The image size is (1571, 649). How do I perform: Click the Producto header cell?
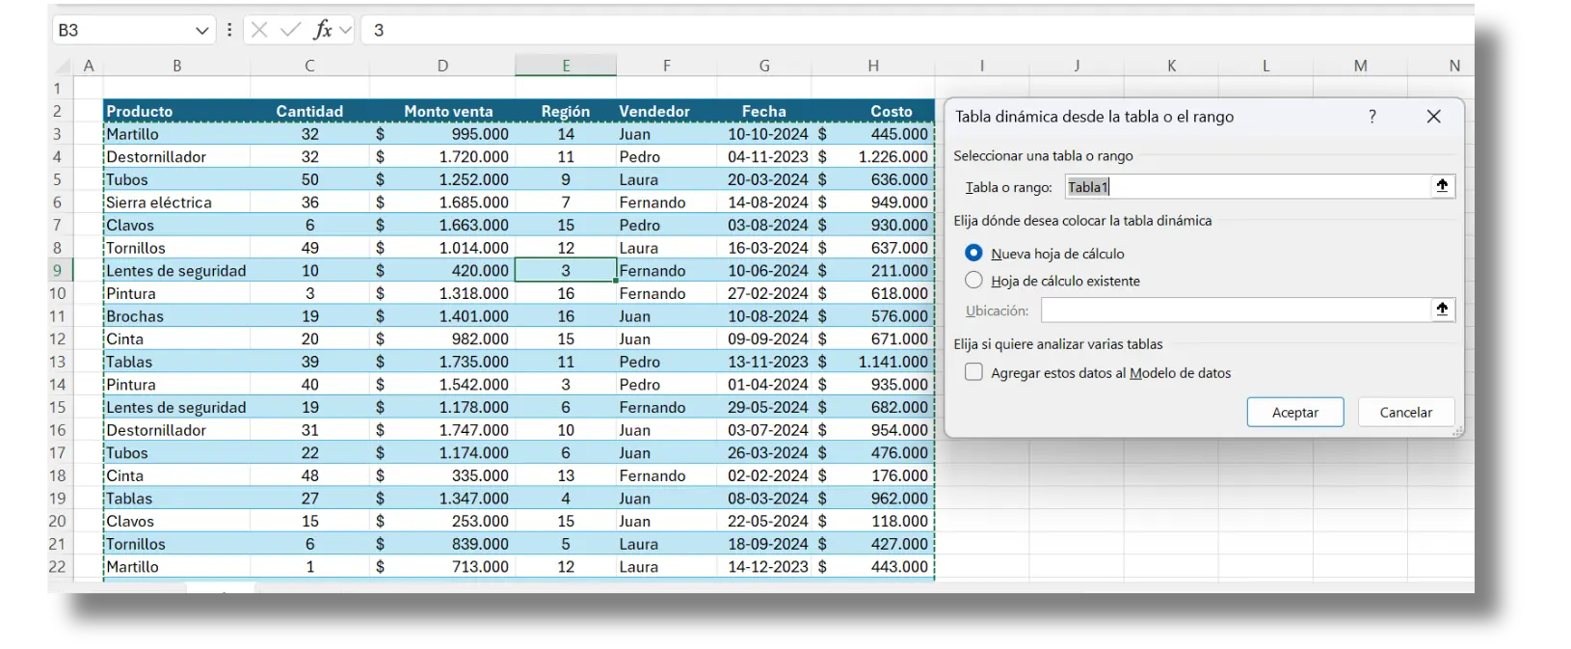coord(176,111)
